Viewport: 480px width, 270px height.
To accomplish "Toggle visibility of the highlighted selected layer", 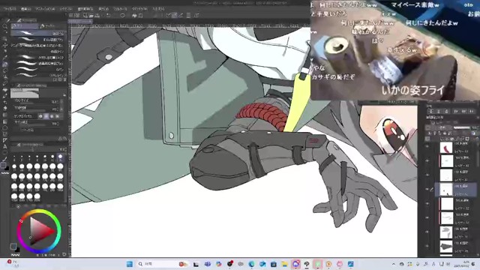I will 427,190.
